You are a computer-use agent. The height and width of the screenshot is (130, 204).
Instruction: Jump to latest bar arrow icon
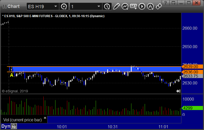178,91
